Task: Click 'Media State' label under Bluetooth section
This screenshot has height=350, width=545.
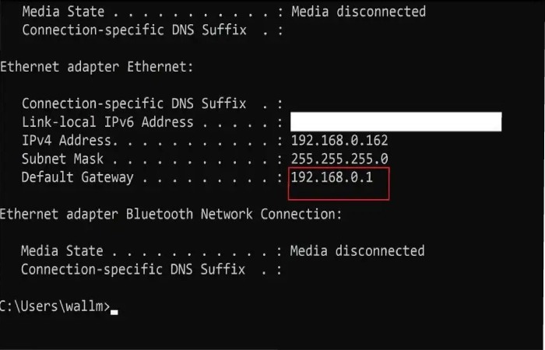Action: point(62,250)
